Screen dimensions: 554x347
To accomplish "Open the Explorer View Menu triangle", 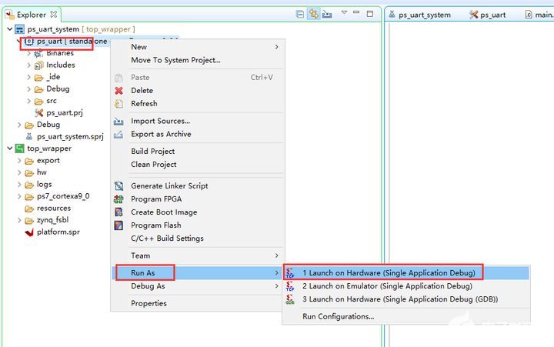I will [344, 12].
